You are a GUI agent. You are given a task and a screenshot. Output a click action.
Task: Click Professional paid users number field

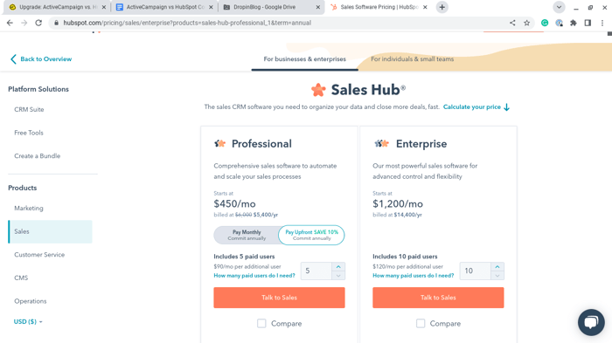[316, 271]
